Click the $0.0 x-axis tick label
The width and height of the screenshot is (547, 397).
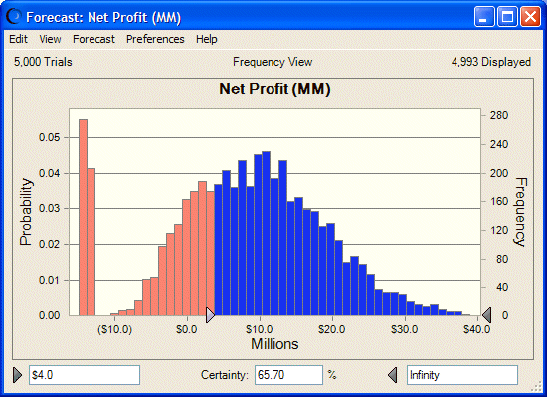(187, 329)
